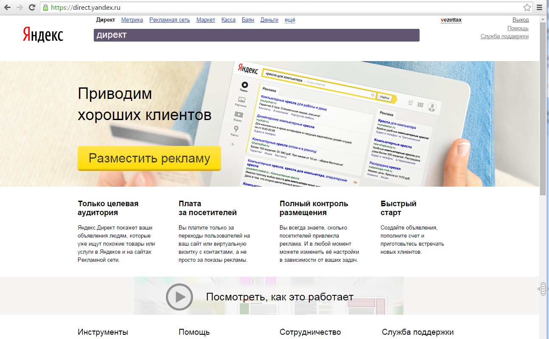Click the vezettax username
The height and width of the screenshot is (339, 549).
click(x=451, y=20)
